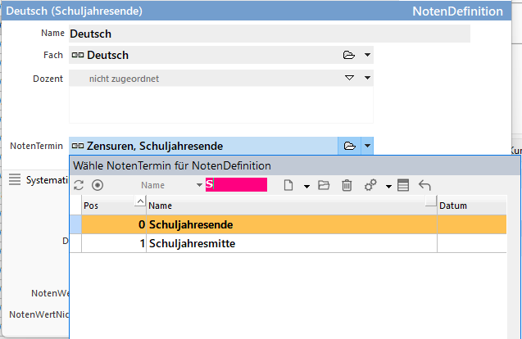Click the trash delete icon
This screenshot has width=522, height=339.
tap(347, 185)
